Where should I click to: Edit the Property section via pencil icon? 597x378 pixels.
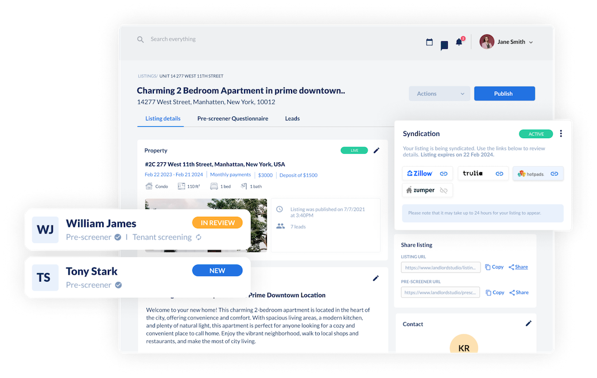tap(377, 150)
